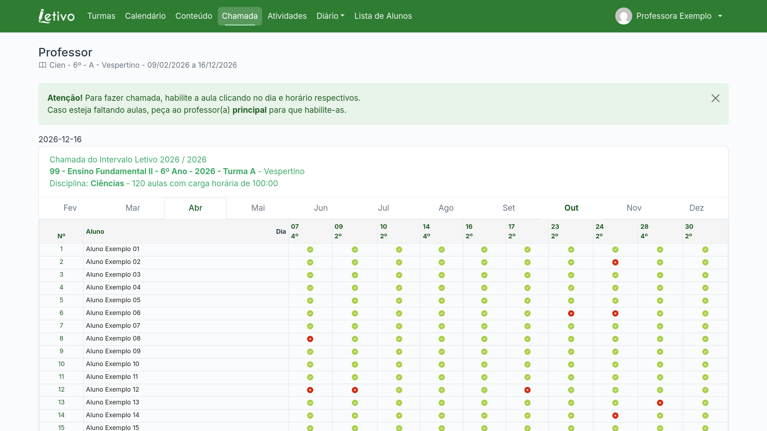Open Lista de Alunos
The height and width of the screenshot is (431, 767).
pyautogui.click(x=383, y=16)
